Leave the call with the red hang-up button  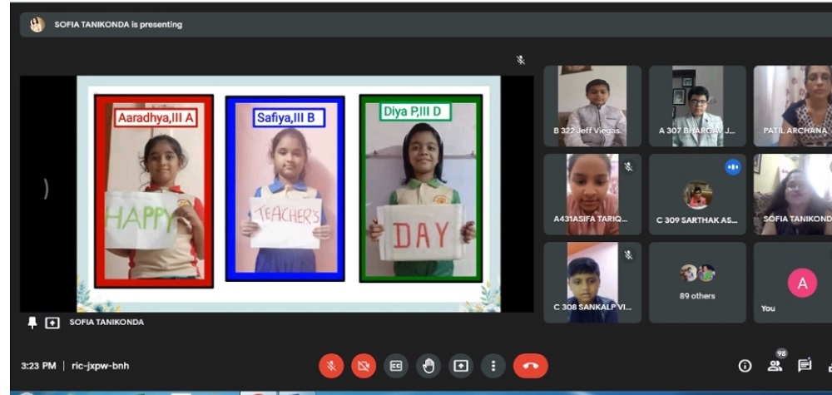pyautogui.click(x=531, y=366)
